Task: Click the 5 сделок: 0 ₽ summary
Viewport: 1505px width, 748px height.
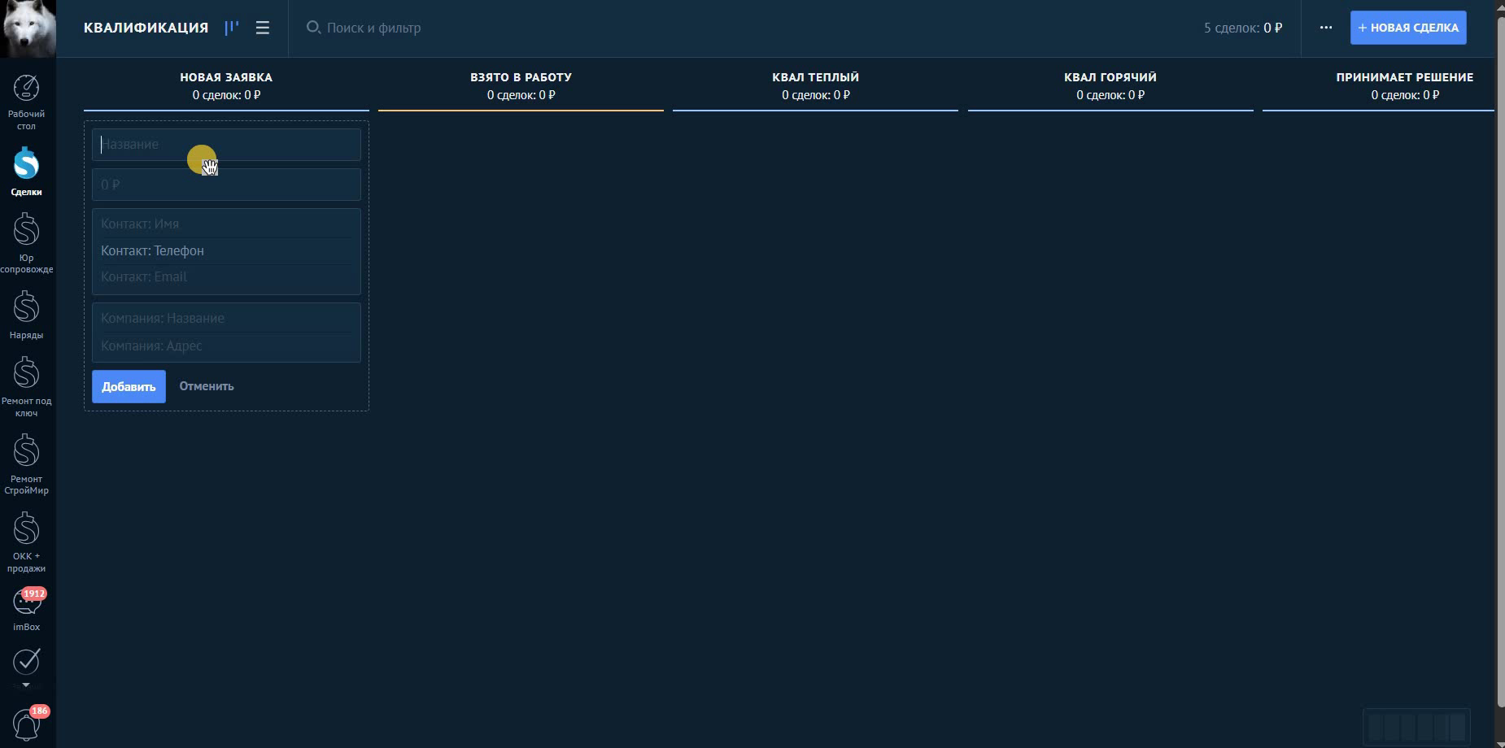Action: (x=1243, y=28)
